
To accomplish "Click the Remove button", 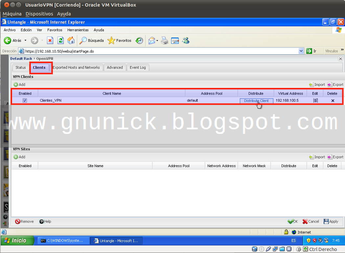I will pos(24,221).
